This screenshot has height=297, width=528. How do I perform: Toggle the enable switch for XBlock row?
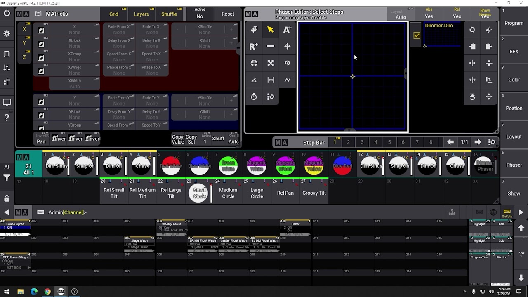[41, 44]
